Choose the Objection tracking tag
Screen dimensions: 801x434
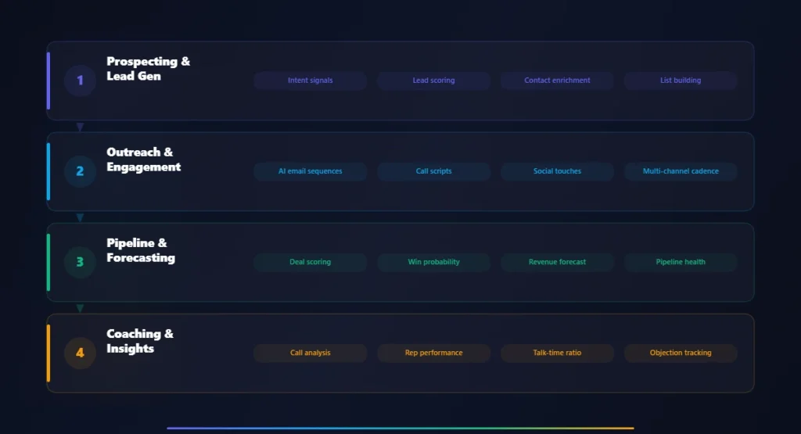pyautogui.click(x=681, y=353)
